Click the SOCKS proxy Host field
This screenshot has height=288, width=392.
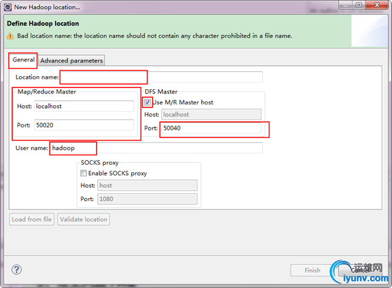tap(147, 185)
